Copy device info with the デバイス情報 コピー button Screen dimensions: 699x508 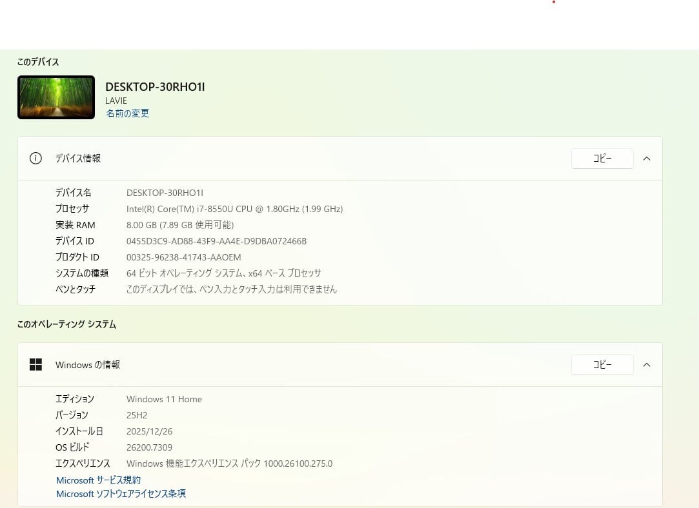[602, 159]
